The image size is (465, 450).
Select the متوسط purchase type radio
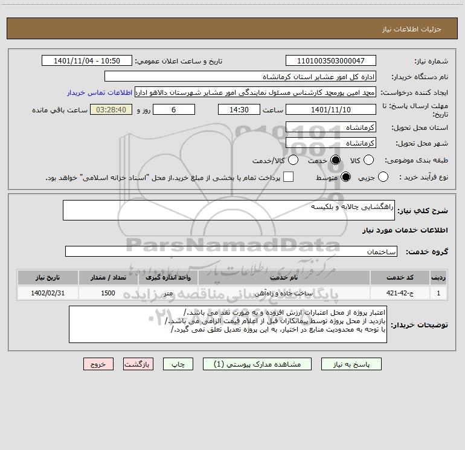pyautogui.click(x=345, y=177)
